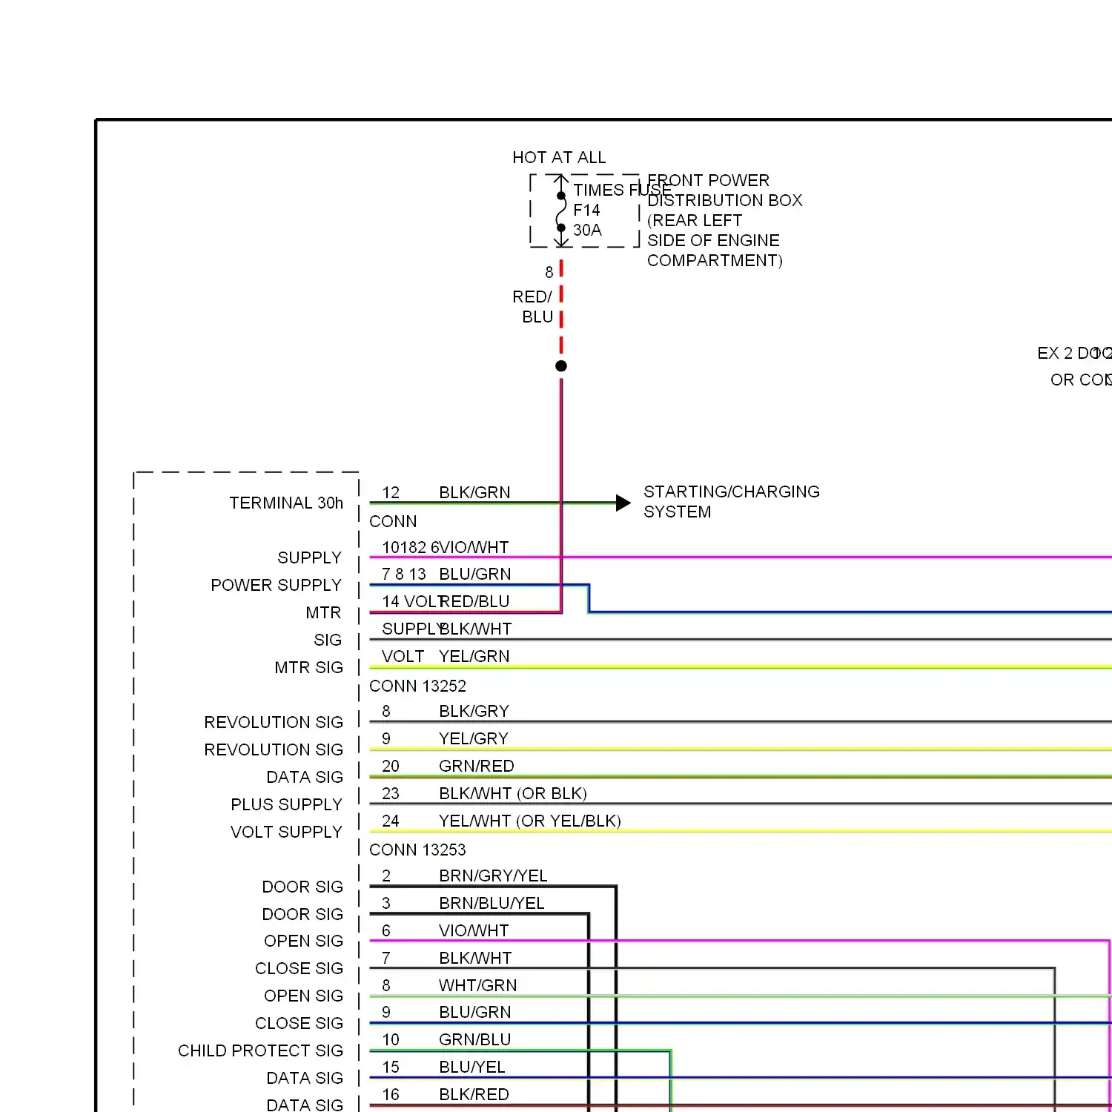The image size is (1112, 1112).
Task: Click the splice dot below the RED/BLU dashed wire
Action: coord(561,366)
